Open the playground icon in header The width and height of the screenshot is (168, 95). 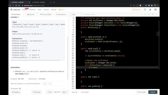coord(145,9)
